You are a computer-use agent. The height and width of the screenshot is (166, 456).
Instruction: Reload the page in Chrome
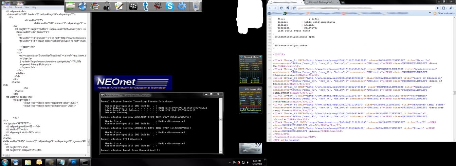(x=281, y=8)
